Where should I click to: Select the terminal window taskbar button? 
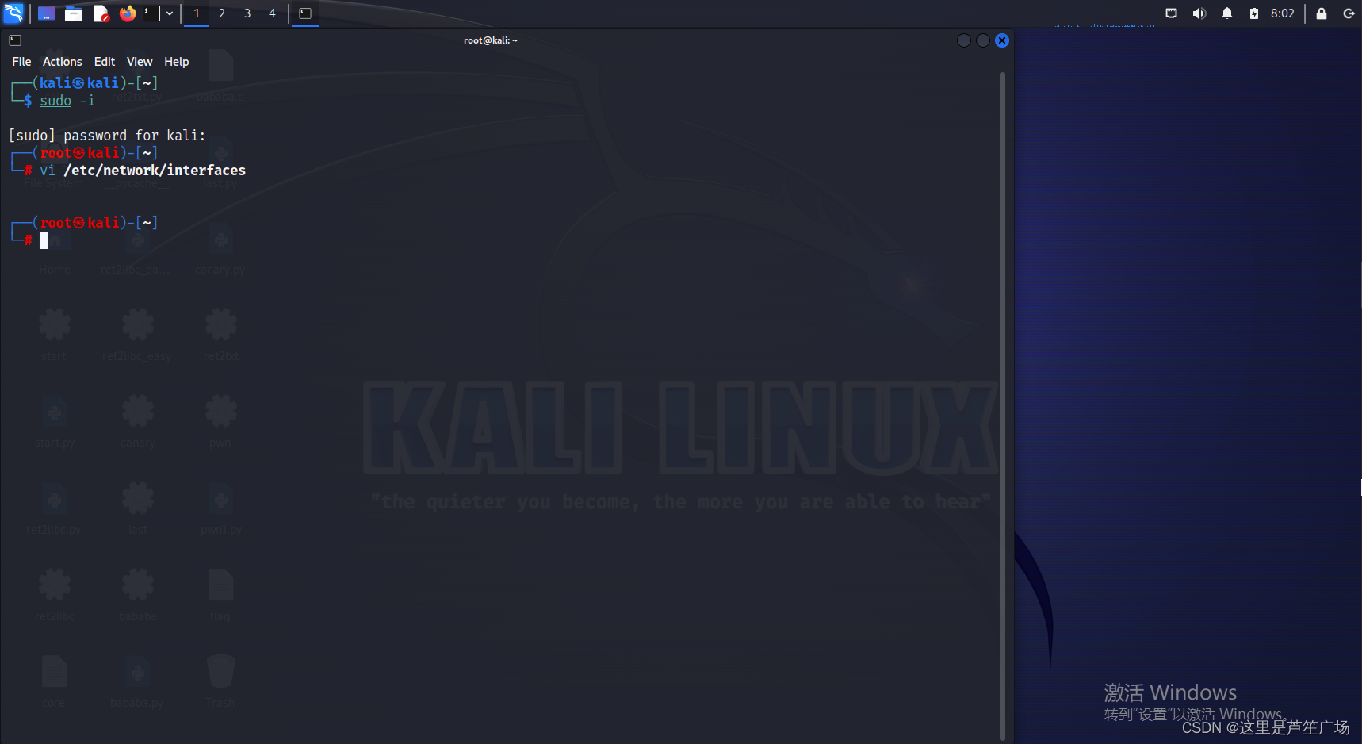click(x=305, y=13)
